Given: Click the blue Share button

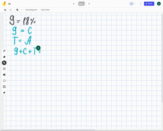Looking at the screenshot, I should click(149, 4).
